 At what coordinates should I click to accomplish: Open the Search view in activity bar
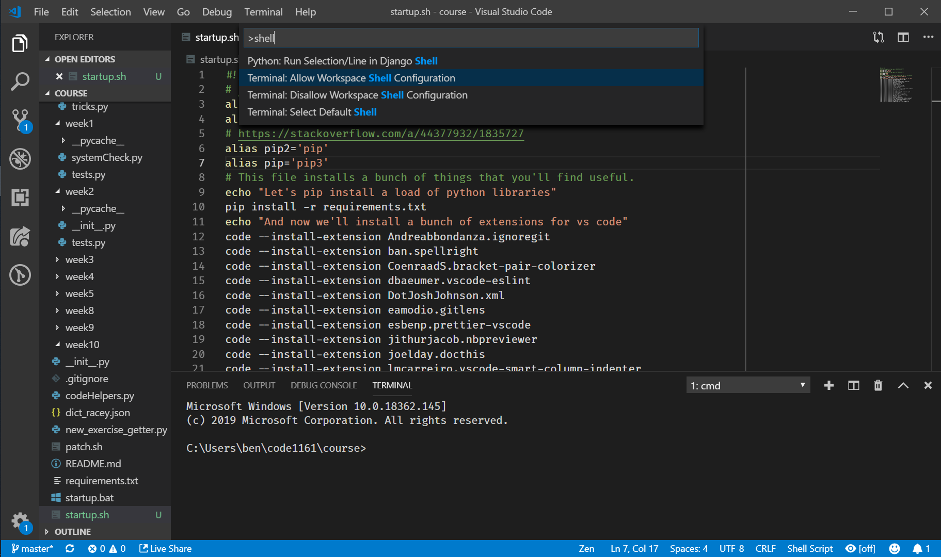click(20, 81)
